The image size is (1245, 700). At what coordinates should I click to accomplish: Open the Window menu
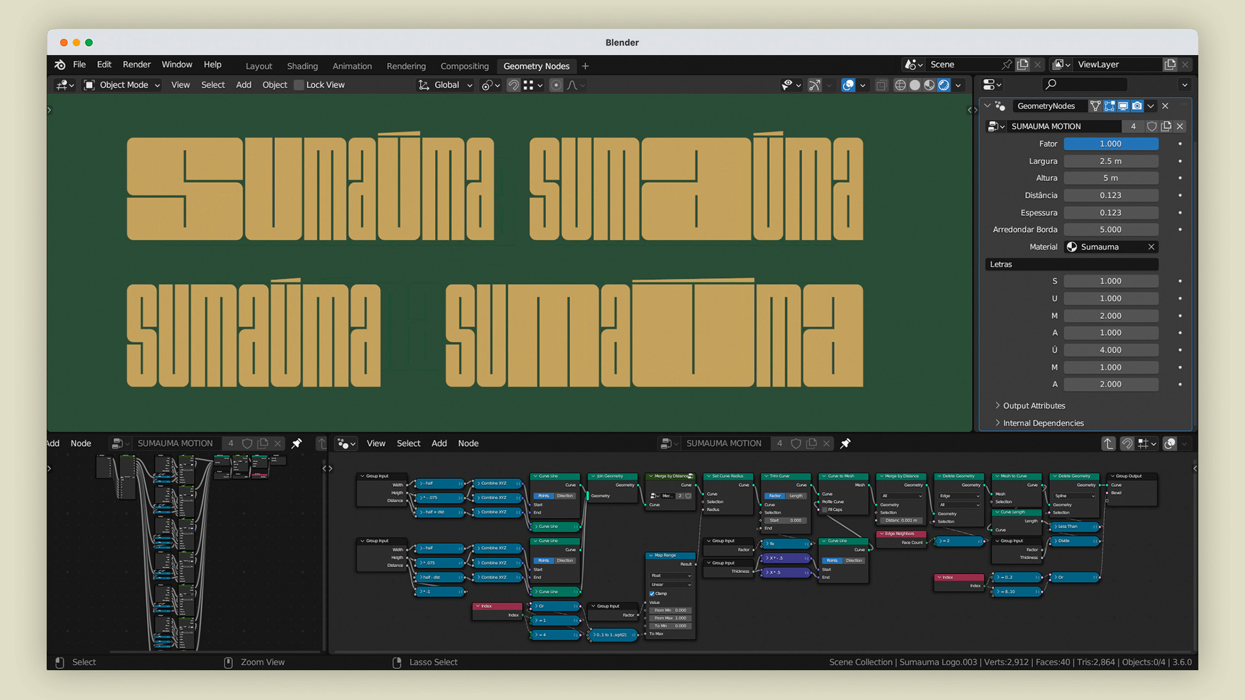tap(177, 65)
